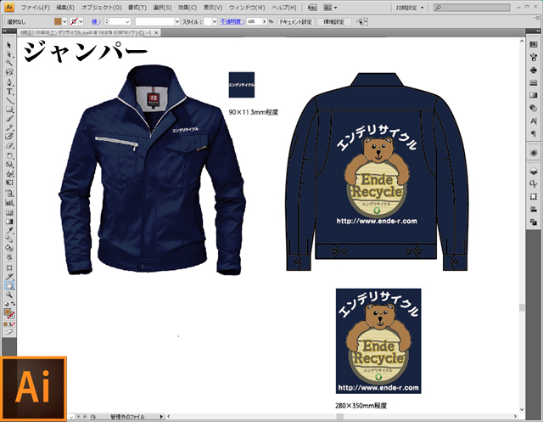Choose the Magic Wand tool
Screen dimensions: 543x422
pos(9,64)
